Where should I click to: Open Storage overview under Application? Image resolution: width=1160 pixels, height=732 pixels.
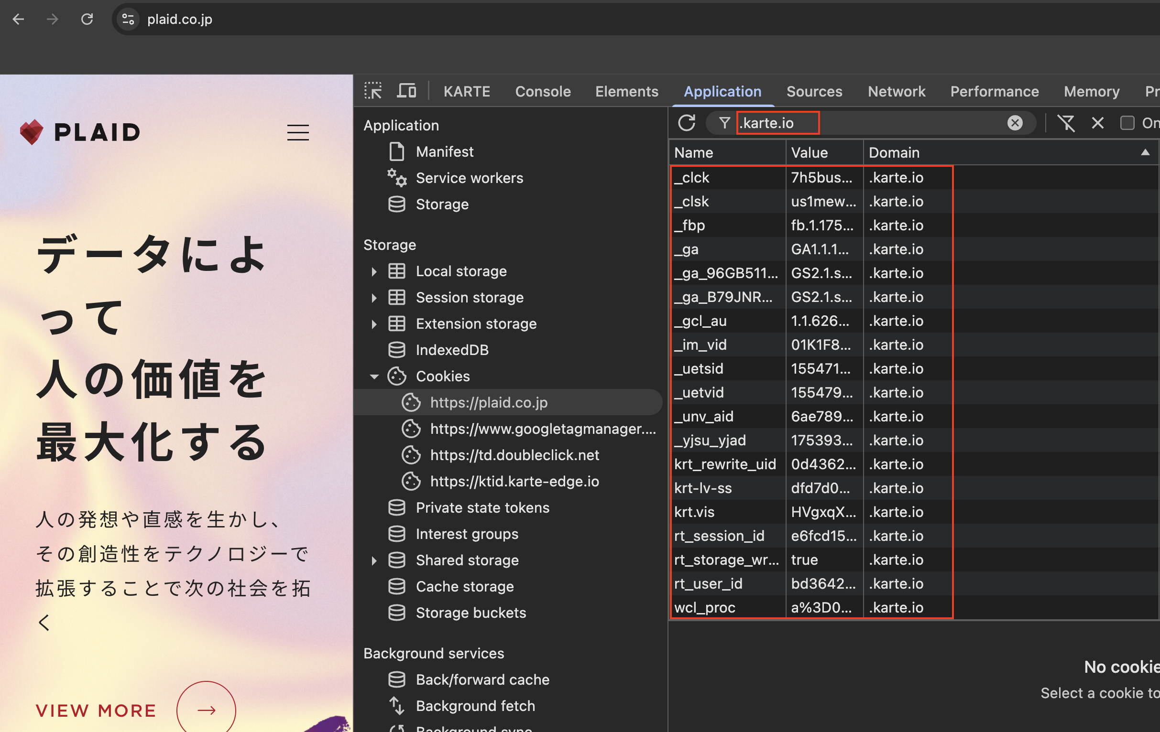pyautogui.click(x=442, y=204)
